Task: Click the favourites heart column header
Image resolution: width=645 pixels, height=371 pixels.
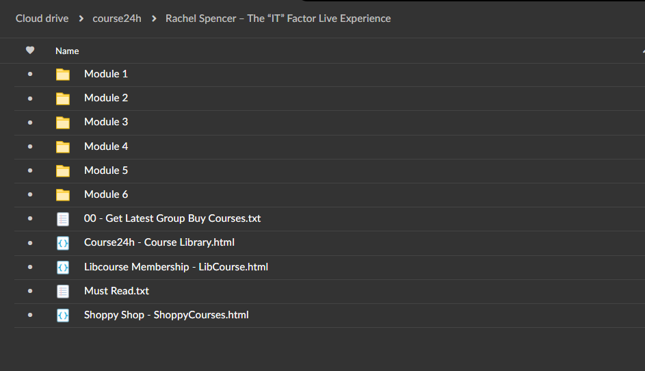Action: (x=30, y=50)
